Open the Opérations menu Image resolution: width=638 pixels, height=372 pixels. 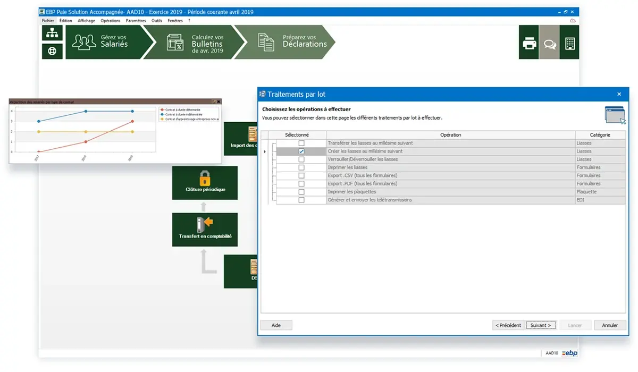click(111, 21)
